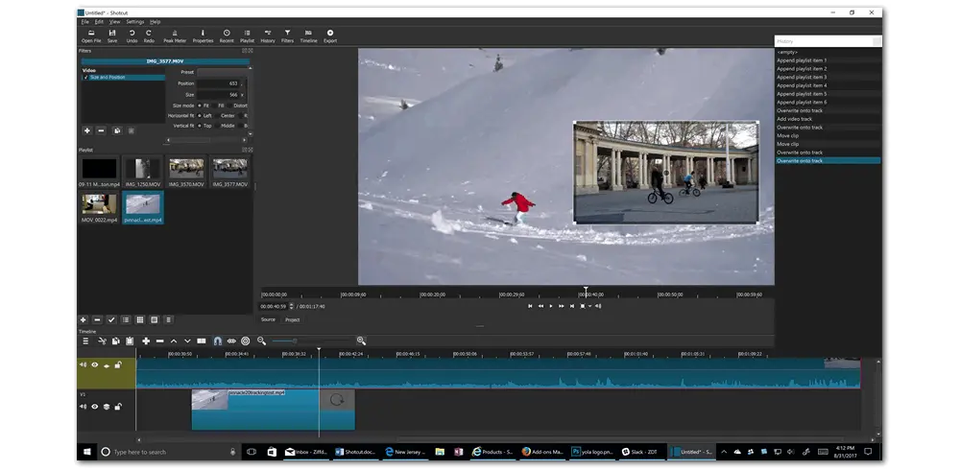The image size is (960, 470).
Task: Click the split at playhead scissors icon
Action: point(102,341)
